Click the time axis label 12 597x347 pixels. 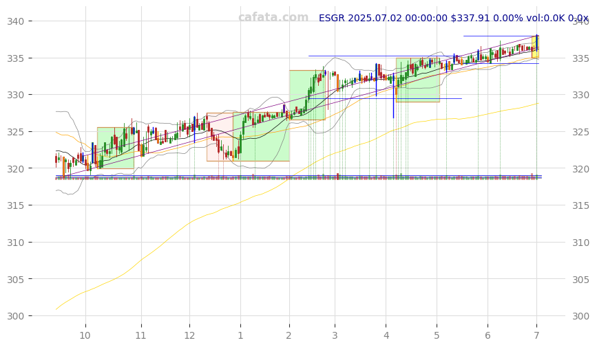[x=189, y=335]
